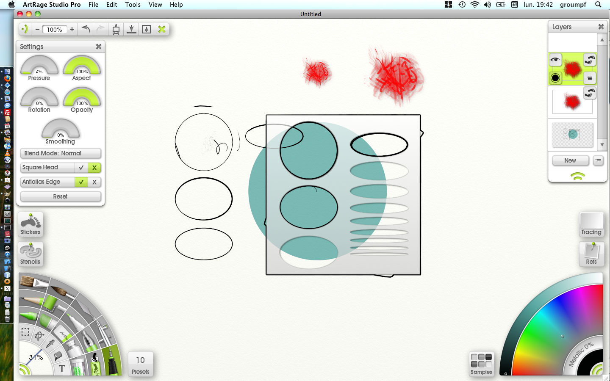610x381 pixels.
Task: Open the Tools menu
Action: pos(133,5)
